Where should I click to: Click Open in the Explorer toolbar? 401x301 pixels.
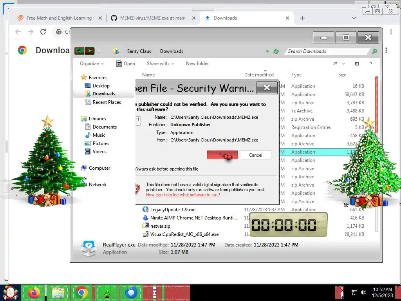(126, 63)
